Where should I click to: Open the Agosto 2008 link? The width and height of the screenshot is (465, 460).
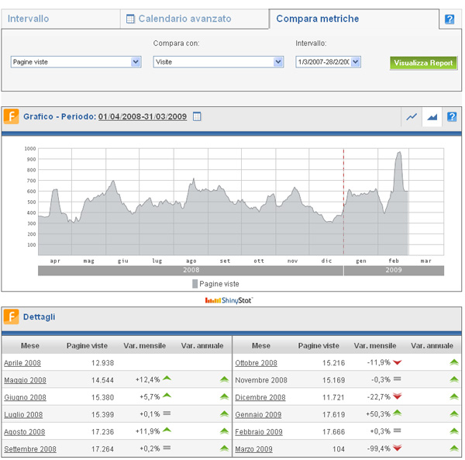pyautogui.click(x=25, y=432)
